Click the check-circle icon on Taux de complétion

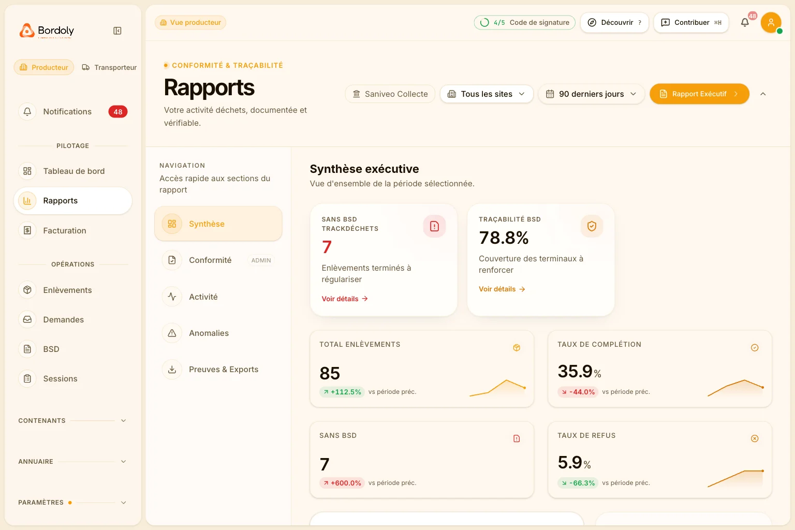point(755,348)
